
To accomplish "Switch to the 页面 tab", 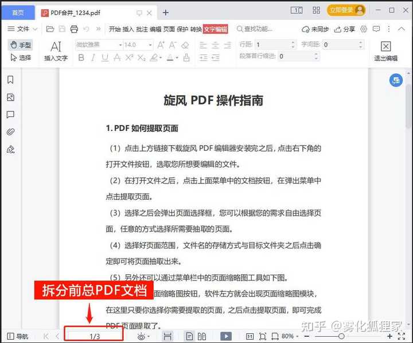I will pos(169,29).
